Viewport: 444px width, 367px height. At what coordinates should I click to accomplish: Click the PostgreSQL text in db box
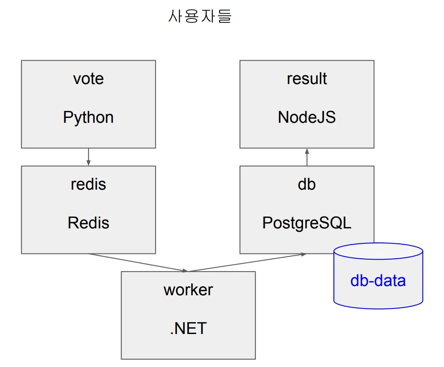coord(307,223)
